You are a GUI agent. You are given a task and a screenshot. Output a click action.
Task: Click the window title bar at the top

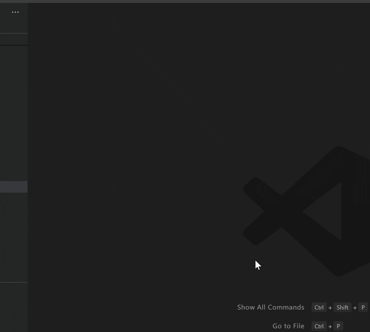tap(185, 1)
